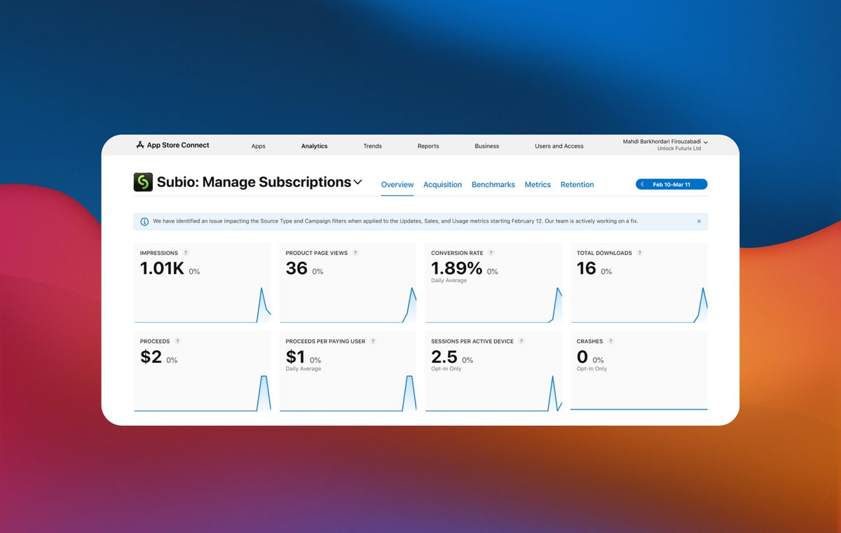Click the CRASHES card label
The image size is (841, 533).
[589, 341]
